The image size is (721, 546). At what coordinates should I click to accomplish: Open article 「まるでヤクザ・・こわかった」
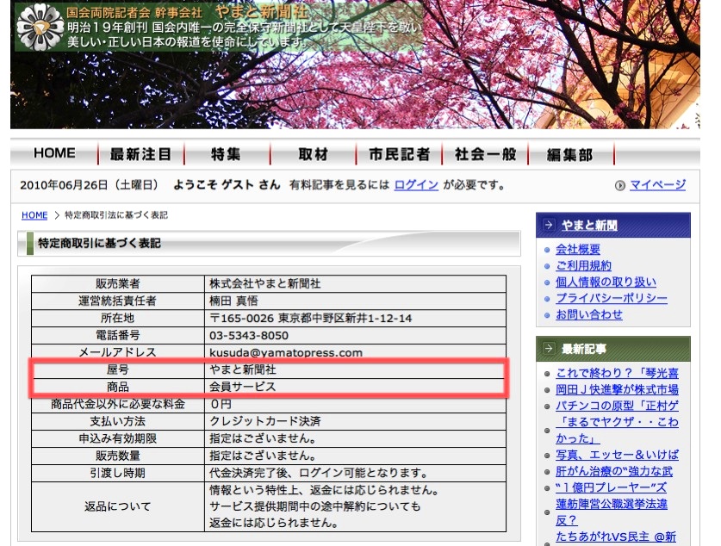[617, 430]
